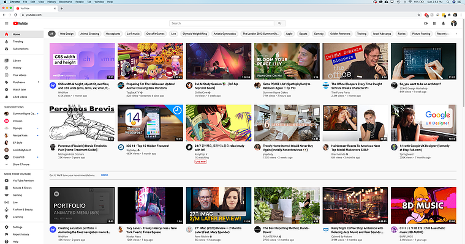
Task: Open the create video camera icon
Action: coord(426,23)
